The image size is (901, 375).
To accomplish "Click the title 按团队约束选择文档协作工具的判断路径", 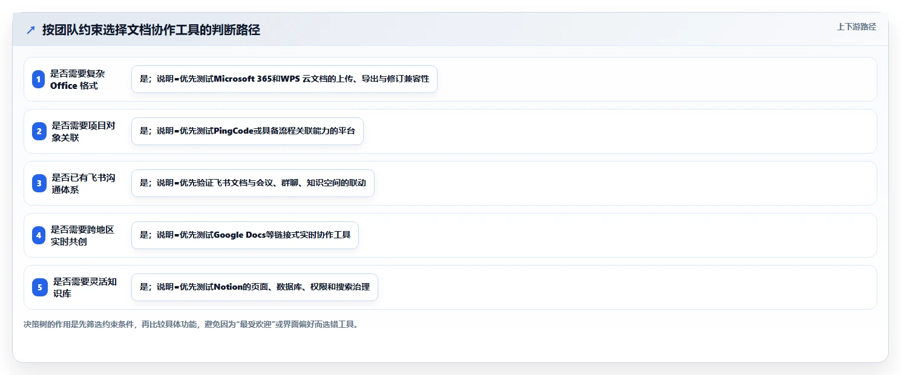I will [x=151, y=30].
